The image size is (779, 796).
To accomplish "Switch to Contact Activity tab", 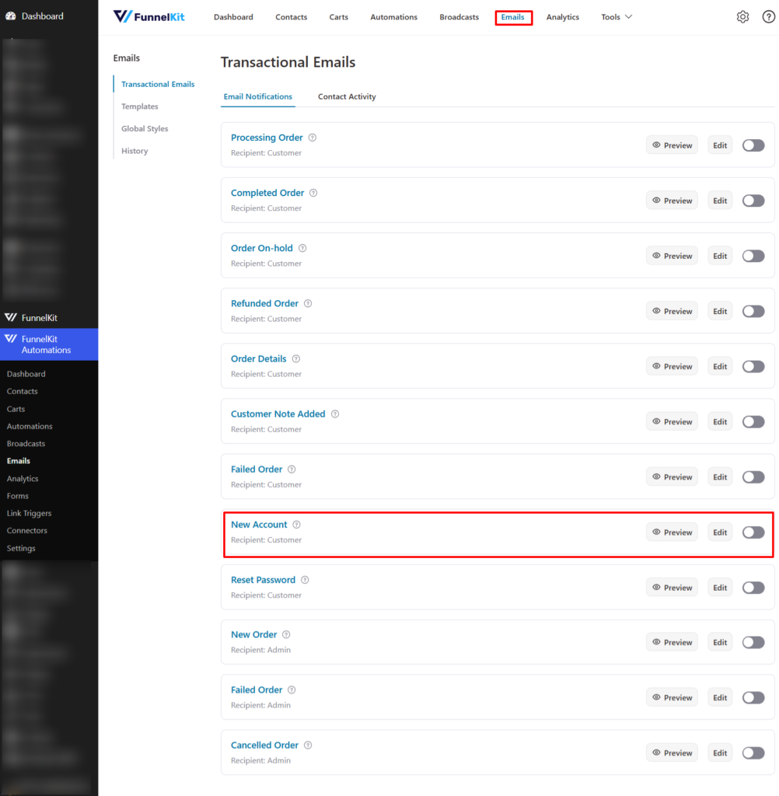I will (347, 96).
